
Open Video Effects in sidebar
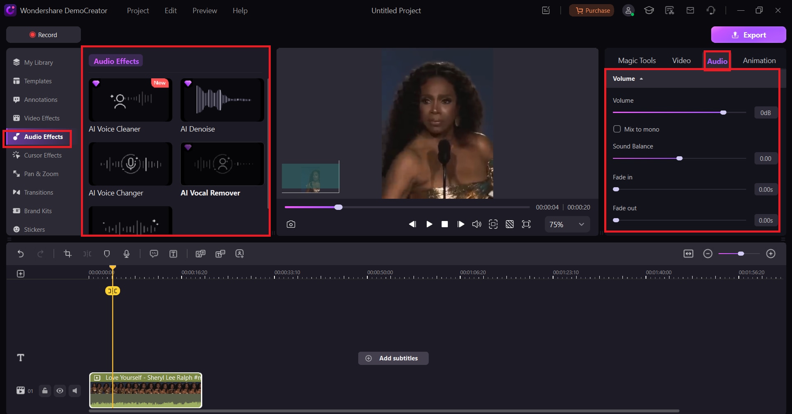coord(42,118)
